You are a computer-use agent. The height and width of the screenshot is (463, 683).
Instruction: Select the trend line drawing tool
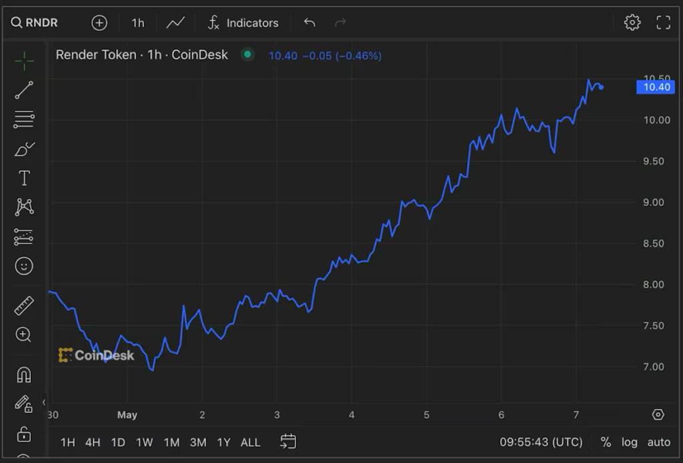[24, 90]
